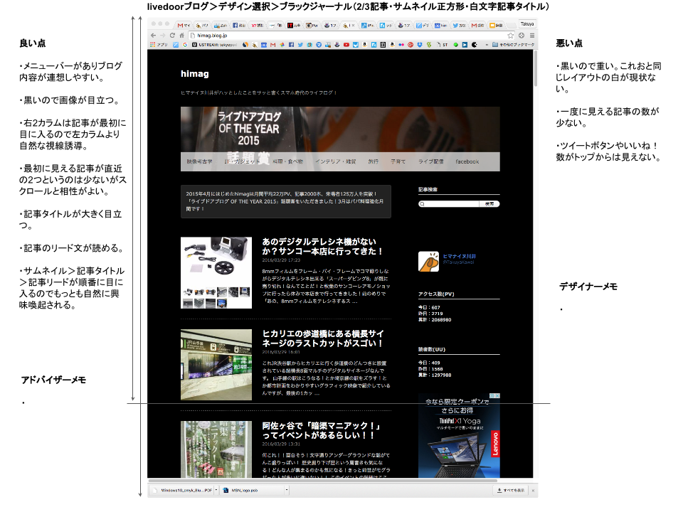
Task: Open the overflow chevron on the bookmarks bar
Action: [487, 46]
